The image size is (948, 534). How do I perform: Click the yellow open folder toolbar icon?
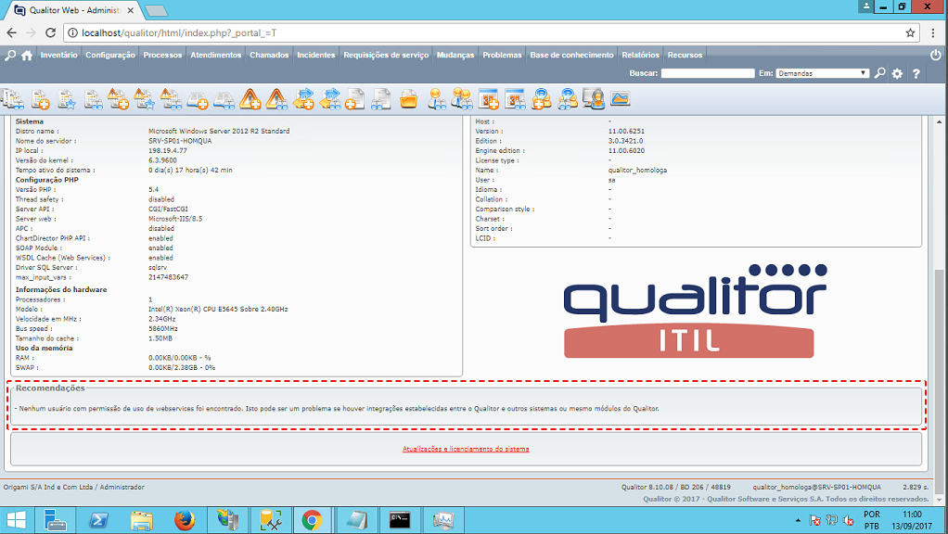click(x=408, y=98)
